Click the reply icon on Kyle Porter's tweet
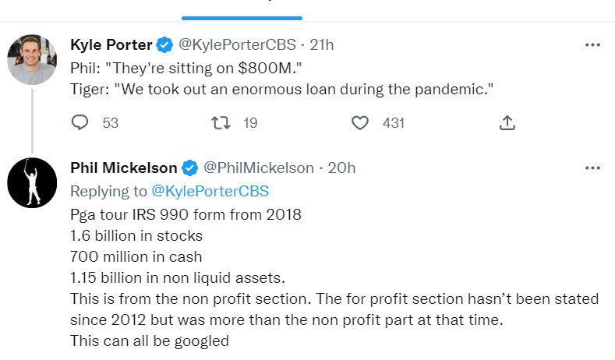The height and width of the screenshot is (360, 615). [80, 122]
